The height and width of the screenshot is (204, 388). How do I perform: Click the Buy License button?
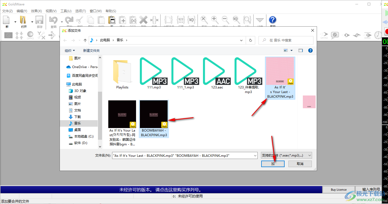click(338, 190)
